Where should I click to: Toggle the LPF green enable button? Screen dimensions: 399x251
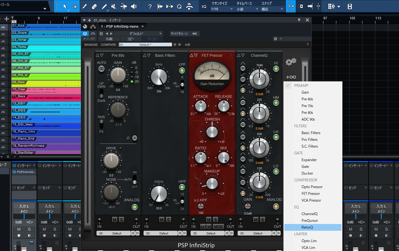click(x=182, y=71)
